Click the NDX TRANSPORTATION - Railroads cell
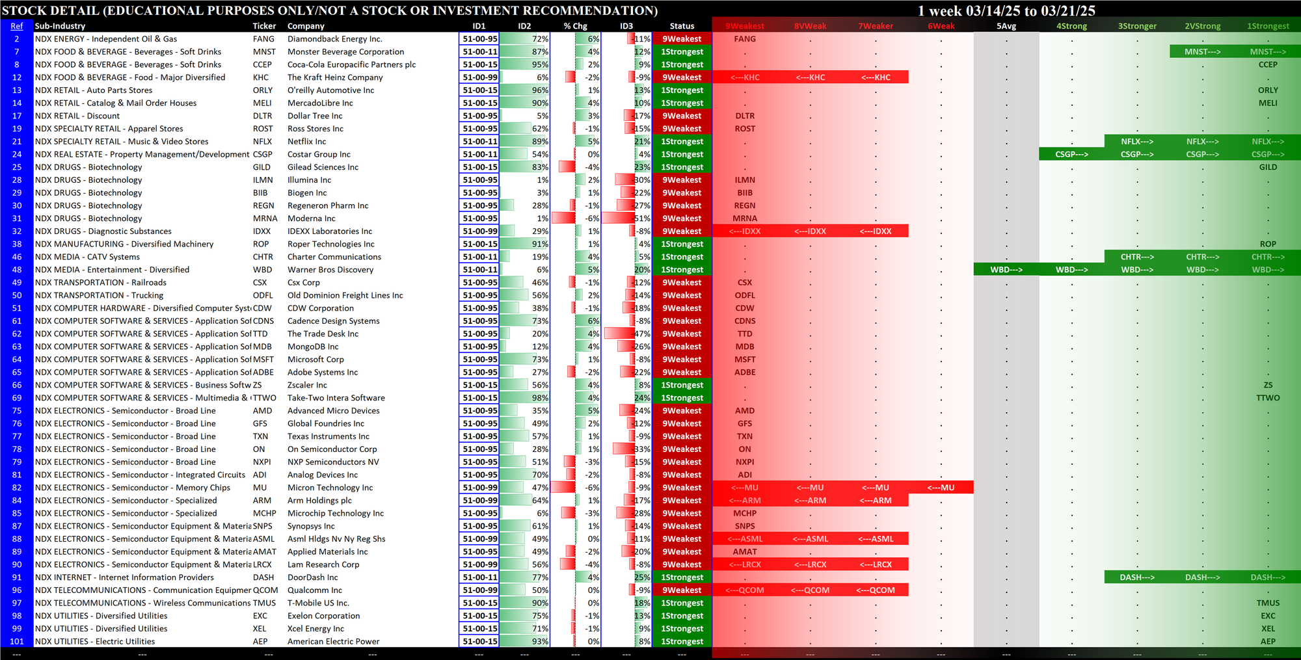The width and height of the screenshot is (1301, 660). pyautogui.click(x=101, y=283)
